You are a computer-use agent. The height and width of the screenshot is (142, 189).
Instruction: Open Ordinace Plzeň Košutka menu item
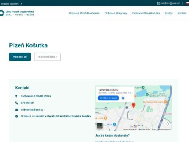[146, 13]
